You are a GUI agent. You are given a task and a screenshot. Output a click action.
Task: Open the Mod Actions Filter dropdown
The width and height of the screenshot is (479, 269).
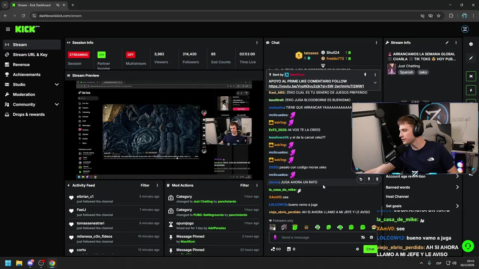pos(244,185)
